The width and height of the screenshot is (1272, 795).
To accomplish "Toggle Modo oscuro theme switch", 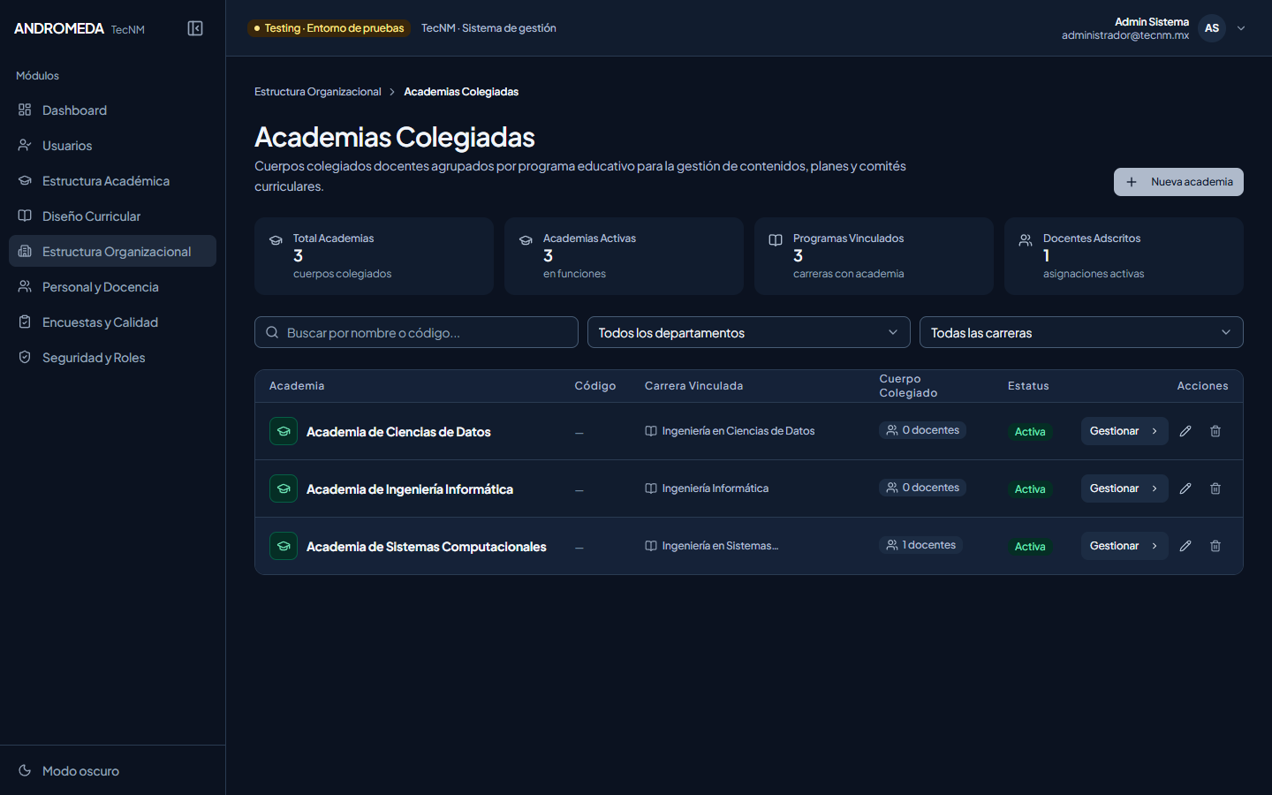I will [112, 770].
